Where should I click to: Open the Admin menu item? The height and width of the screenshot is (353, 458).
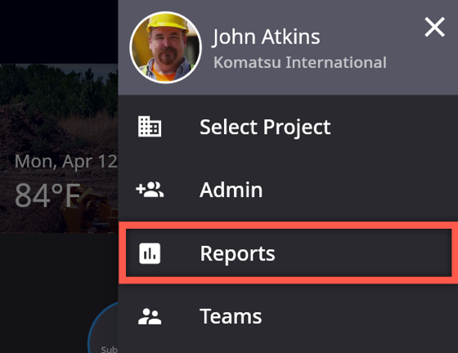pos(288,190)
